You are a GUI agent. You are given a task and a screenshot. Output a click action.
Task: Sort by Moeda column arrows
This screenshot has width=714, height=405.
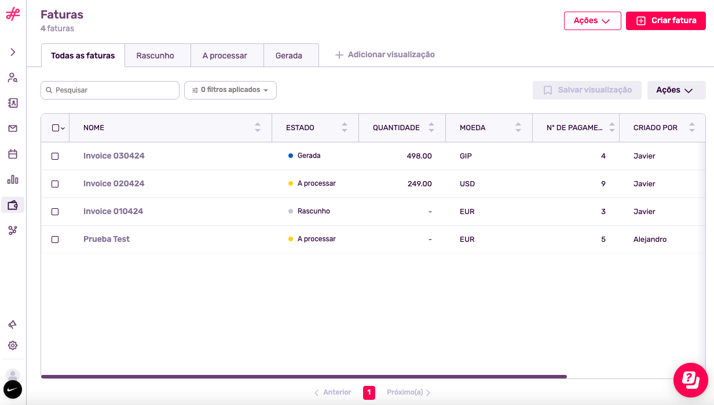coord(518,128)
